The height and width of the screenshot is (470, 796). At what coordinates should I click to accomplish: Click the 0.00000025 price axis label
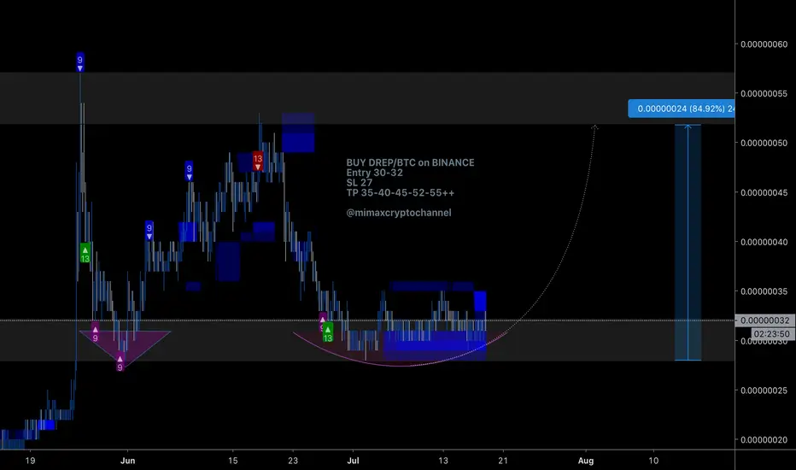[764, 391]
